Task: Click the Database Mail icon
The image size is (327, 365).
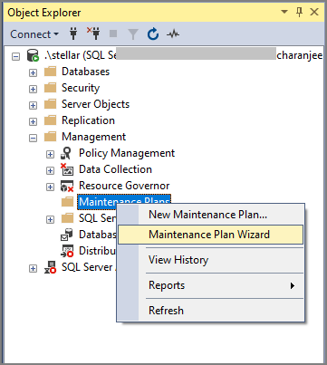Action: click(x=67, y=235)
